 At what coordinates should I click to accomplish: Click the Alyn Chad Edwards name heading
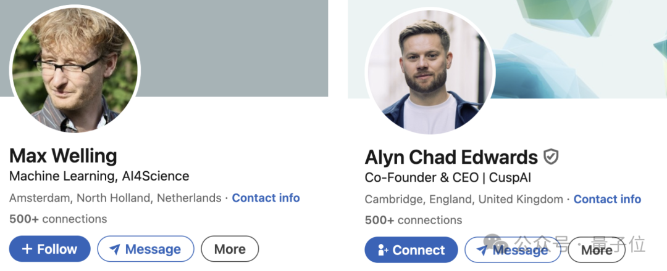pos(451,158)
